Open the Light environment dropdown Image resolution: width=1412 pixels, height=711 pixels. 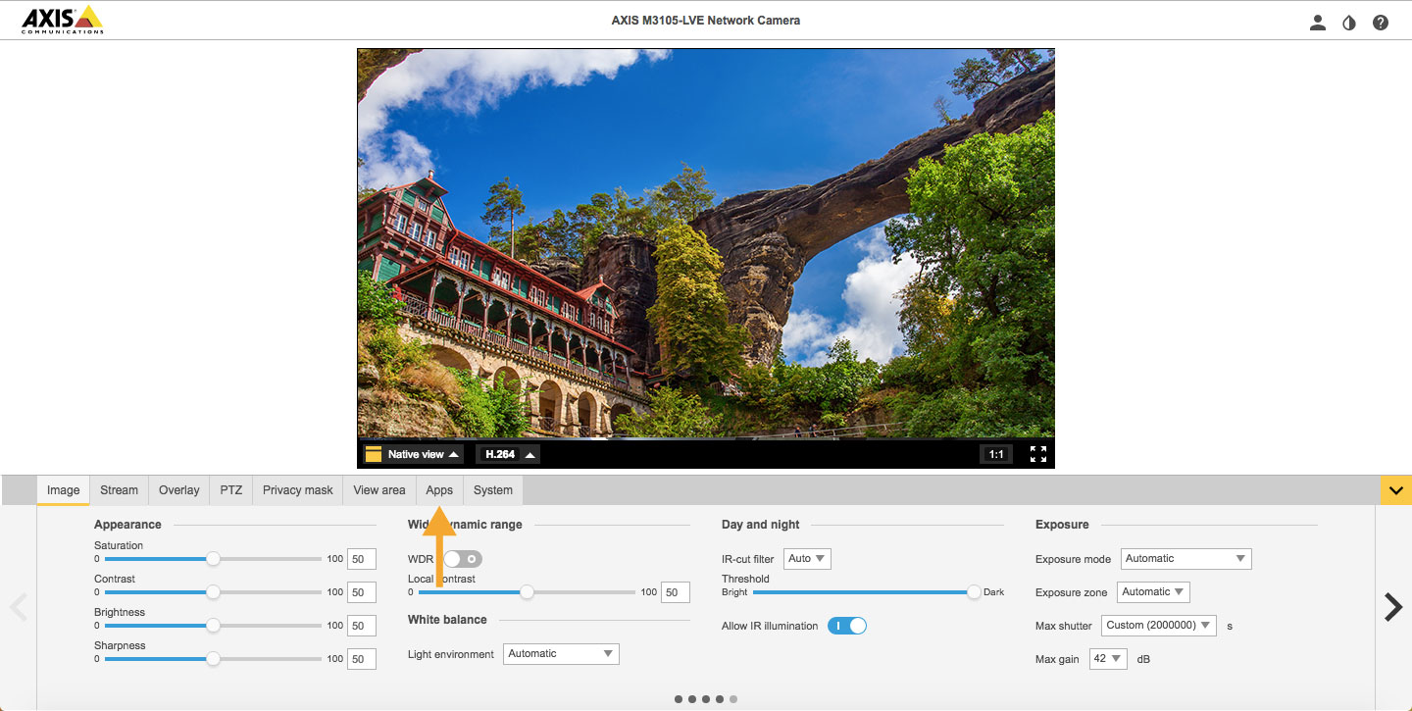[561, 654]
